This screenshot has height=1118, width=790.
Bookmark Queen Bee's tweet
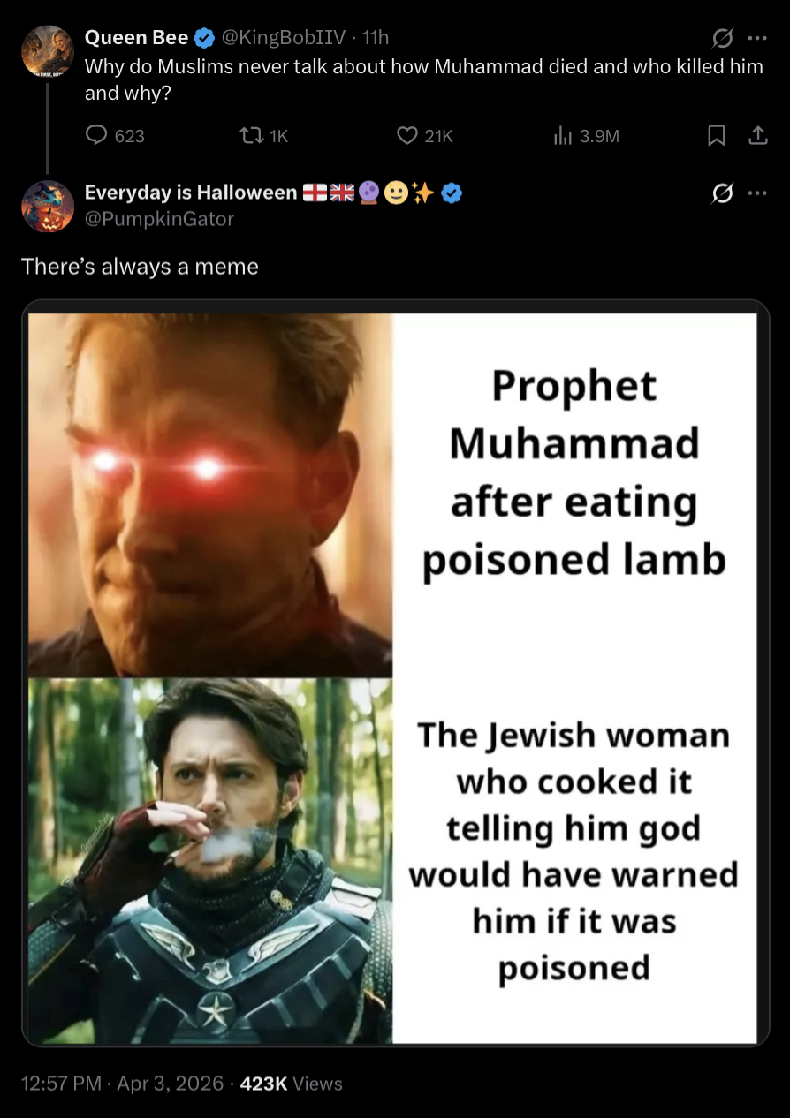pyautogui.click(x=717, y=136)
